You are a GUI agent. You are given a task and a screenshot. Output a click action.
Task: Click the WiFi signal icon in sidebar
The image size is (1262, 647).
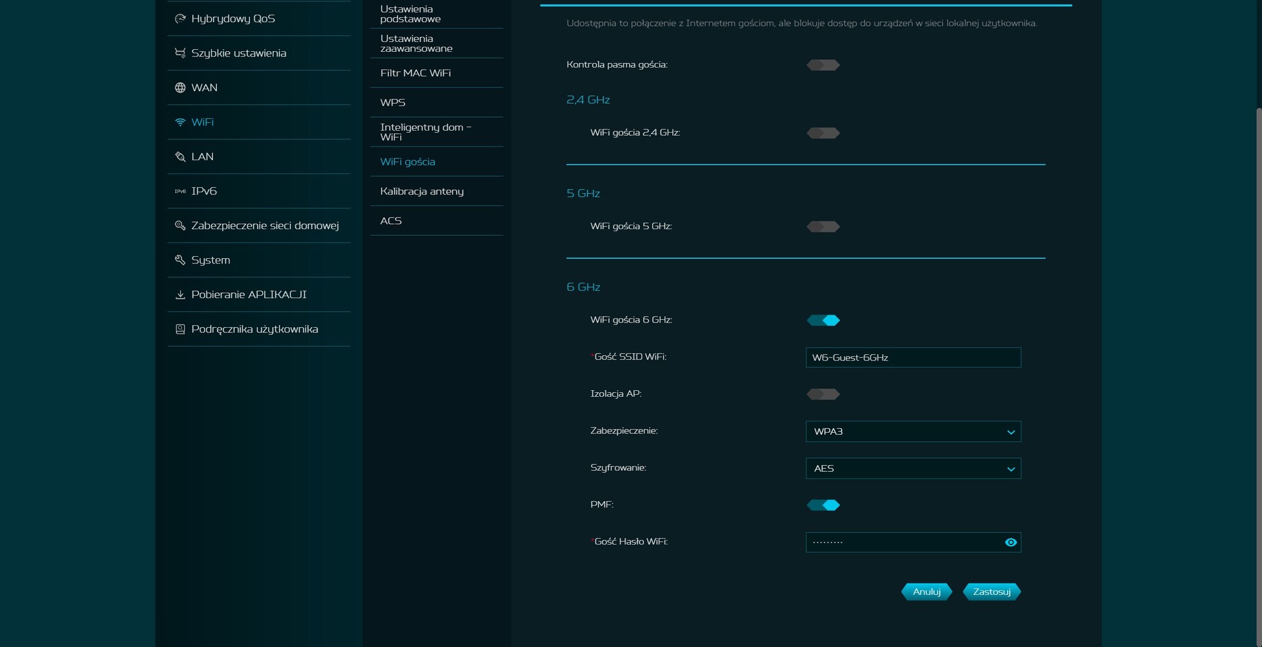tap(180, 122)
